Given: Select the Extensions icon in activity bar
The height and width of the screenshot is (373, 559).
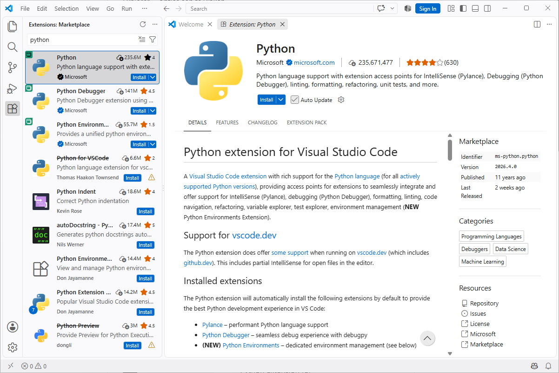Looking at the screenshot, I should pyautogui.click(x=13, y=109).
